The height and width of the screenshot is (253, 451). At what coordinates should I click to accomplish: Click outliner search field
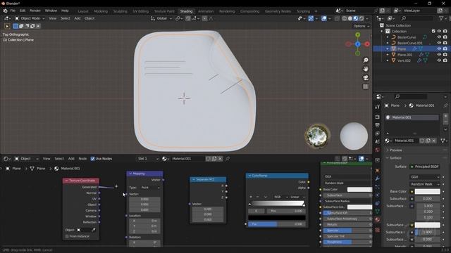pyautogui.click(x=417, y=18)
